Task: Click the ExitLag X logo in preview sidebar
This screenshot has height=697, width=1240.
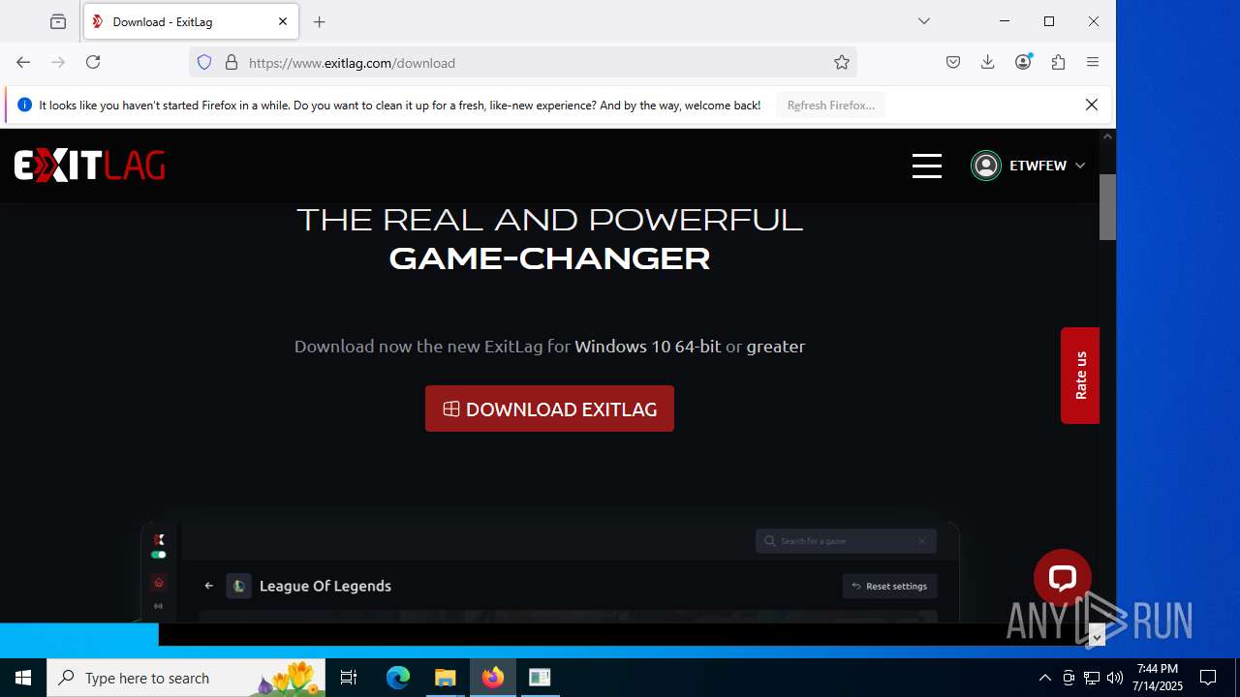Action: pyautogui.click(x=159, y=539)
